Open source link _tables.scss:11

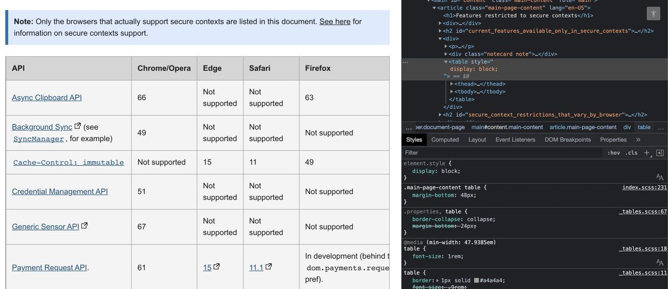click(643, 273)
